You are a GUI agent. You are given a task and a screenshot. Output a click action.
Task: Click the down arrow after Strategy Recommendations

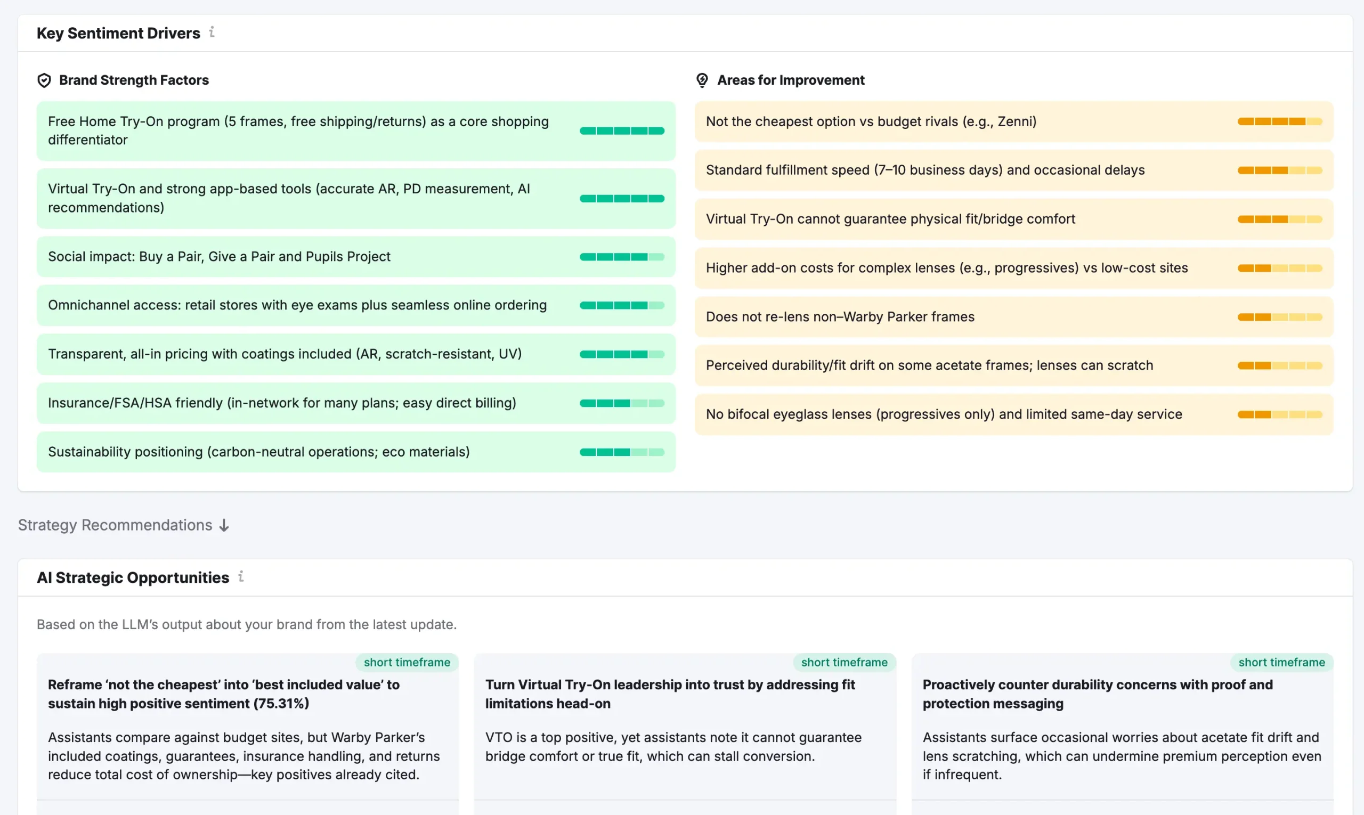(224, 526)
